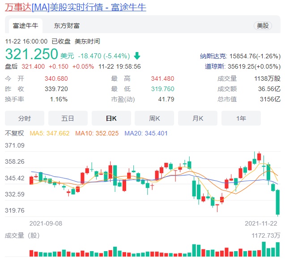Click the 不复权 label above chart
Image resolution: width=285 pixels, height=261 pixels.
[x=14, y=133]
